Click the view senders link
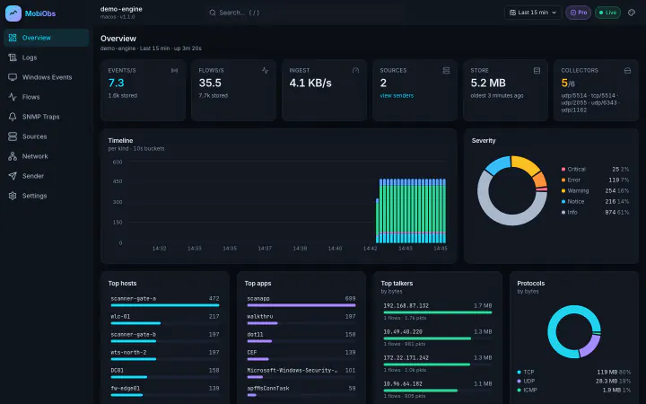The height and width of the screenshot is (404, 646). click(397, 96)
